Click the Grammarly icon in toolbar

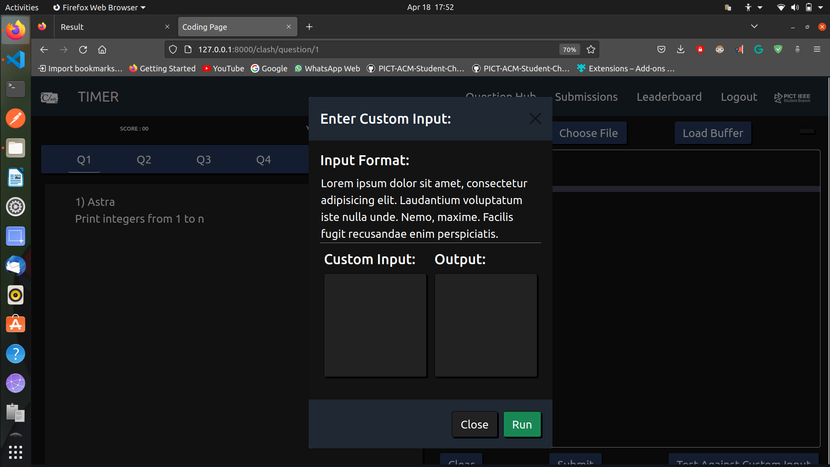click(759, 50)
